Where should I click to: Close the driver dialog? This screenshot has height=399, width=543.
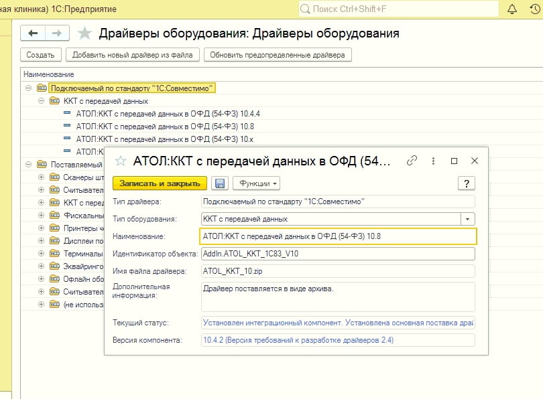coord(475,161)
